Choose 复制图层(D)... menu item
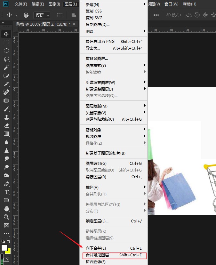Viewport: 216px width, 265px height. (x=114, y=25)
